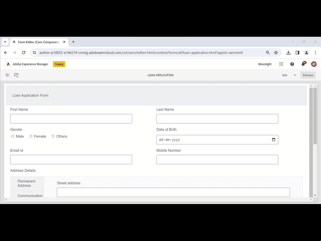Open the user profile avatar
The image size is (321, 241).
(314, 64)
